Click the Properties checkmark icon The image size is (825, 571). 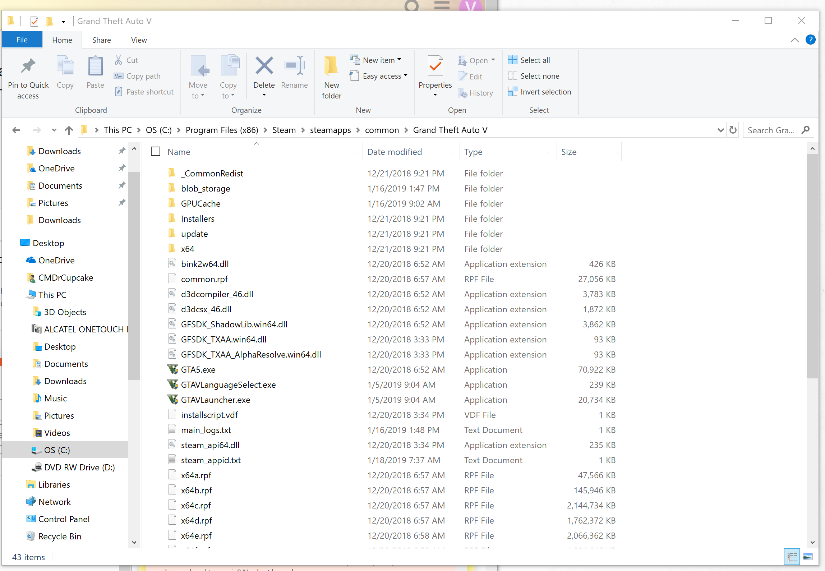click(435, 66)
